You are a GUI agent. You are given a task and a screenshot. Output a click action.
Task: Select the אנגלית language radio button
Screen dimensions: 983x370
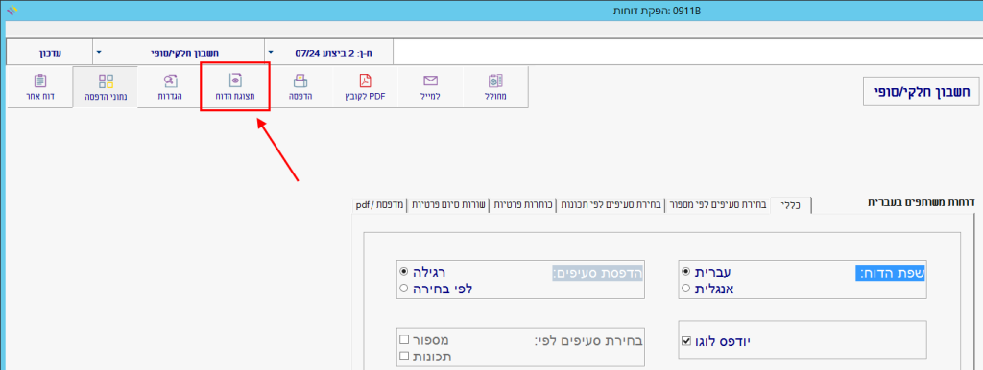click(685, 288)
